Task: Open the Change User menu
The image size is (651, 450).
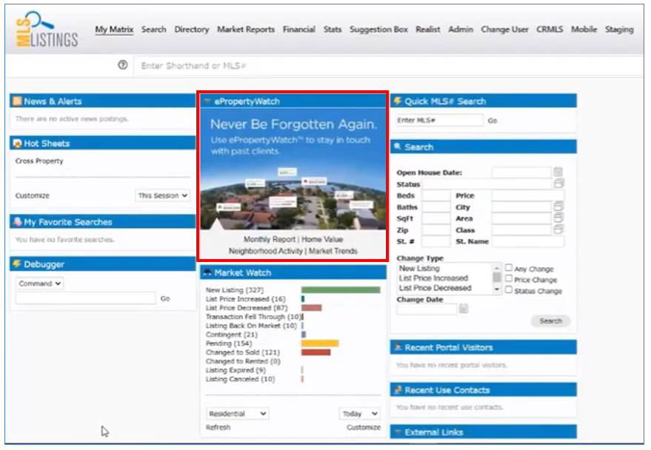Action: point(504,30)
